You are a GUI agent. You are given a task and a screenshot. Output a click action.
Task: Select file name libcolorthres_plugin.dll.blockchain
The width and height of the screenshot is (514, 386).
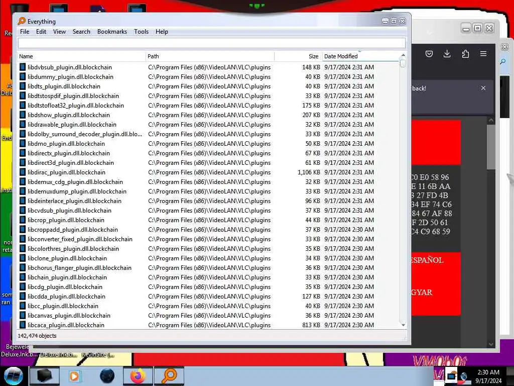(x=73, y=248)
